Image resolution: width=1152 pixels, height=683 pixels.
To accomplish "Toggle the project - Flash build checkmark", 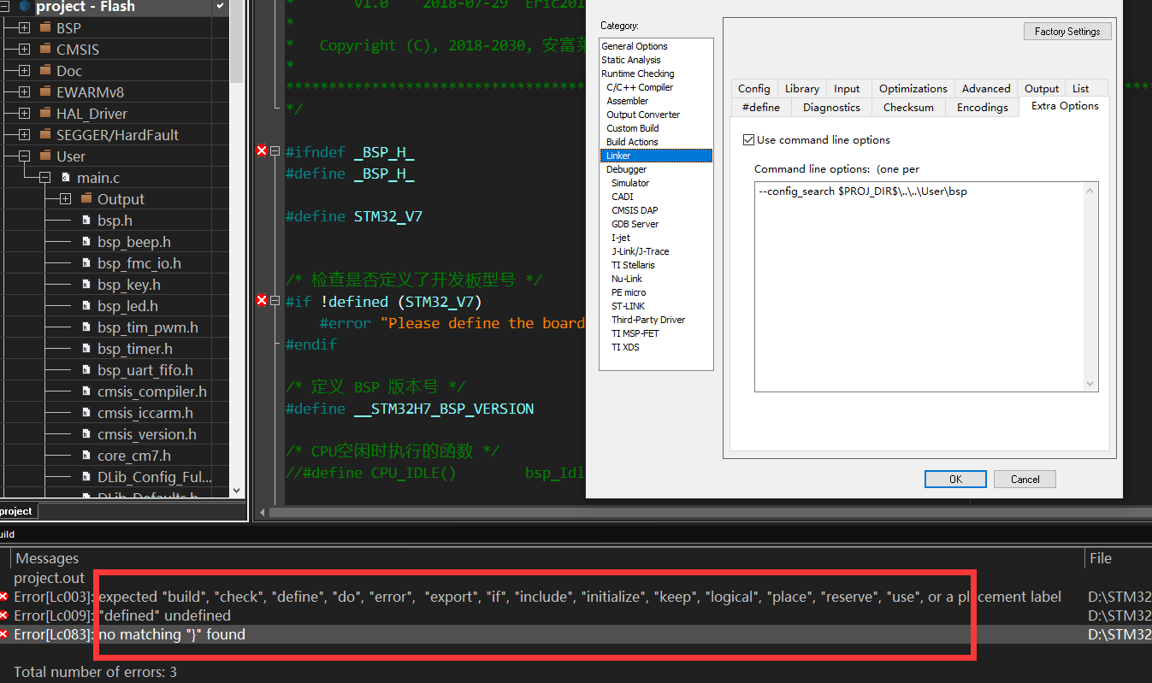I will point(221,6).
